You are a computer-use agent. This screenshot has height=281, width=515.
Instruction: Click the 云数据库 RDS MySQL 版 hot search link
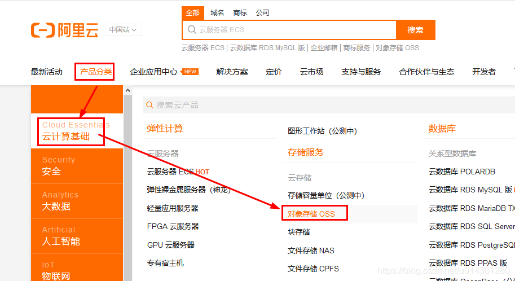[267, 48]
